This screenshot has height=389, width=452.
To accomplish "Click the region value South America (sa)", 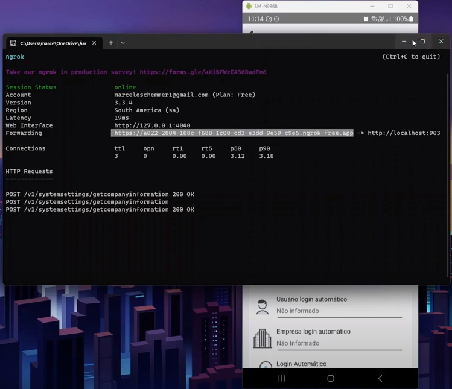I will coord(147,110).
